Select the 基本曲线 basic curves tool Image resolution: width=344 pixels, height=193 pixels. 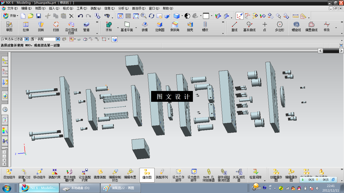(x=249, y=27)
